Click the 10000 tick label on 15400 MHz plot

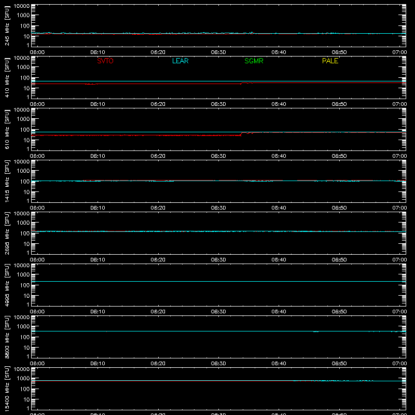coord(22,369)
